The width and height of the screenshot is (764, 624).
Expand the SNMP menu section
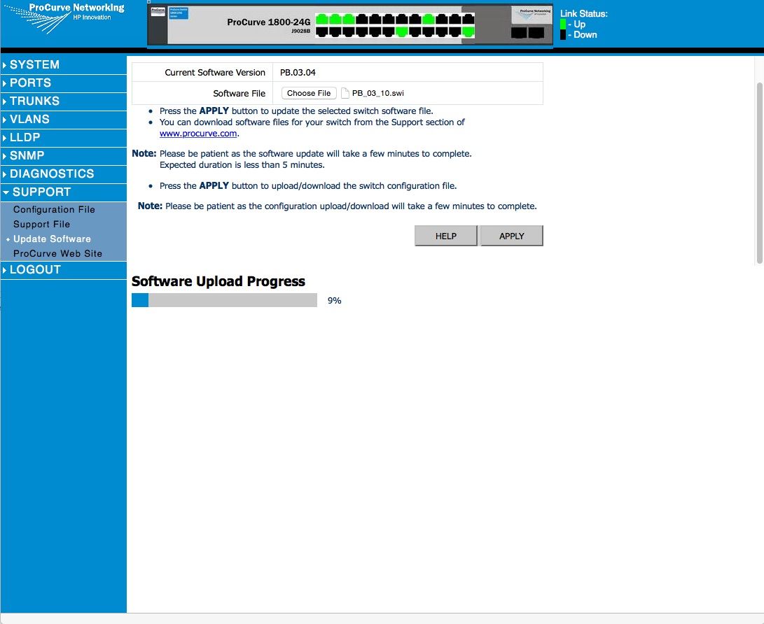click(x=63, y=156)
